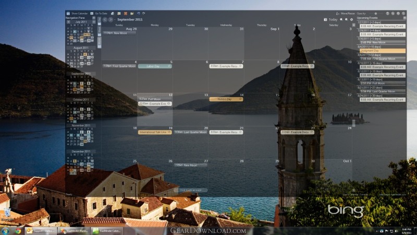Open the Windows Start button

6,231
